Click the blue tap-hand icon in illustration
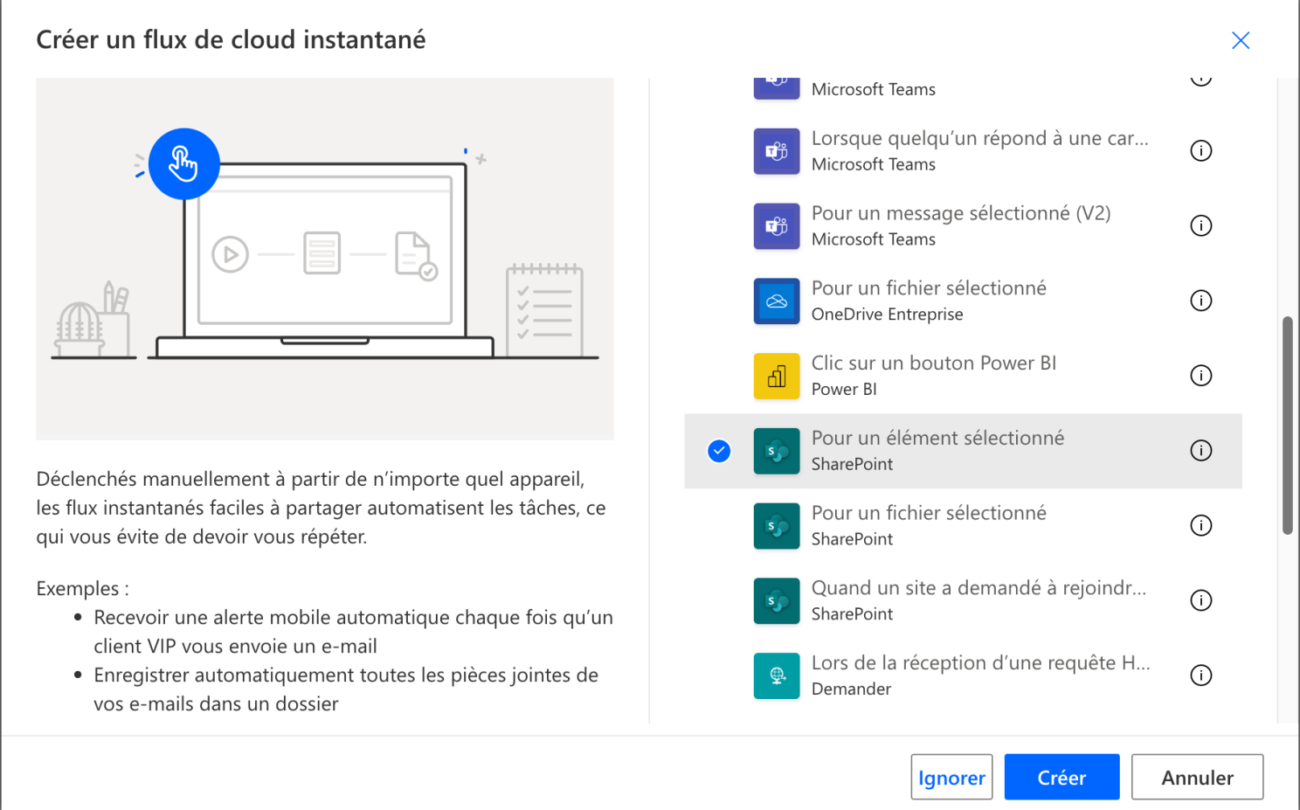Viewport: 1300px width, 810px height. coord(183,163)
